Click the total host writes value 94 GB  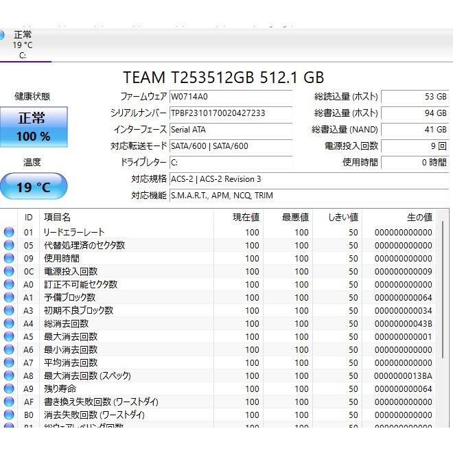(415, 113)
